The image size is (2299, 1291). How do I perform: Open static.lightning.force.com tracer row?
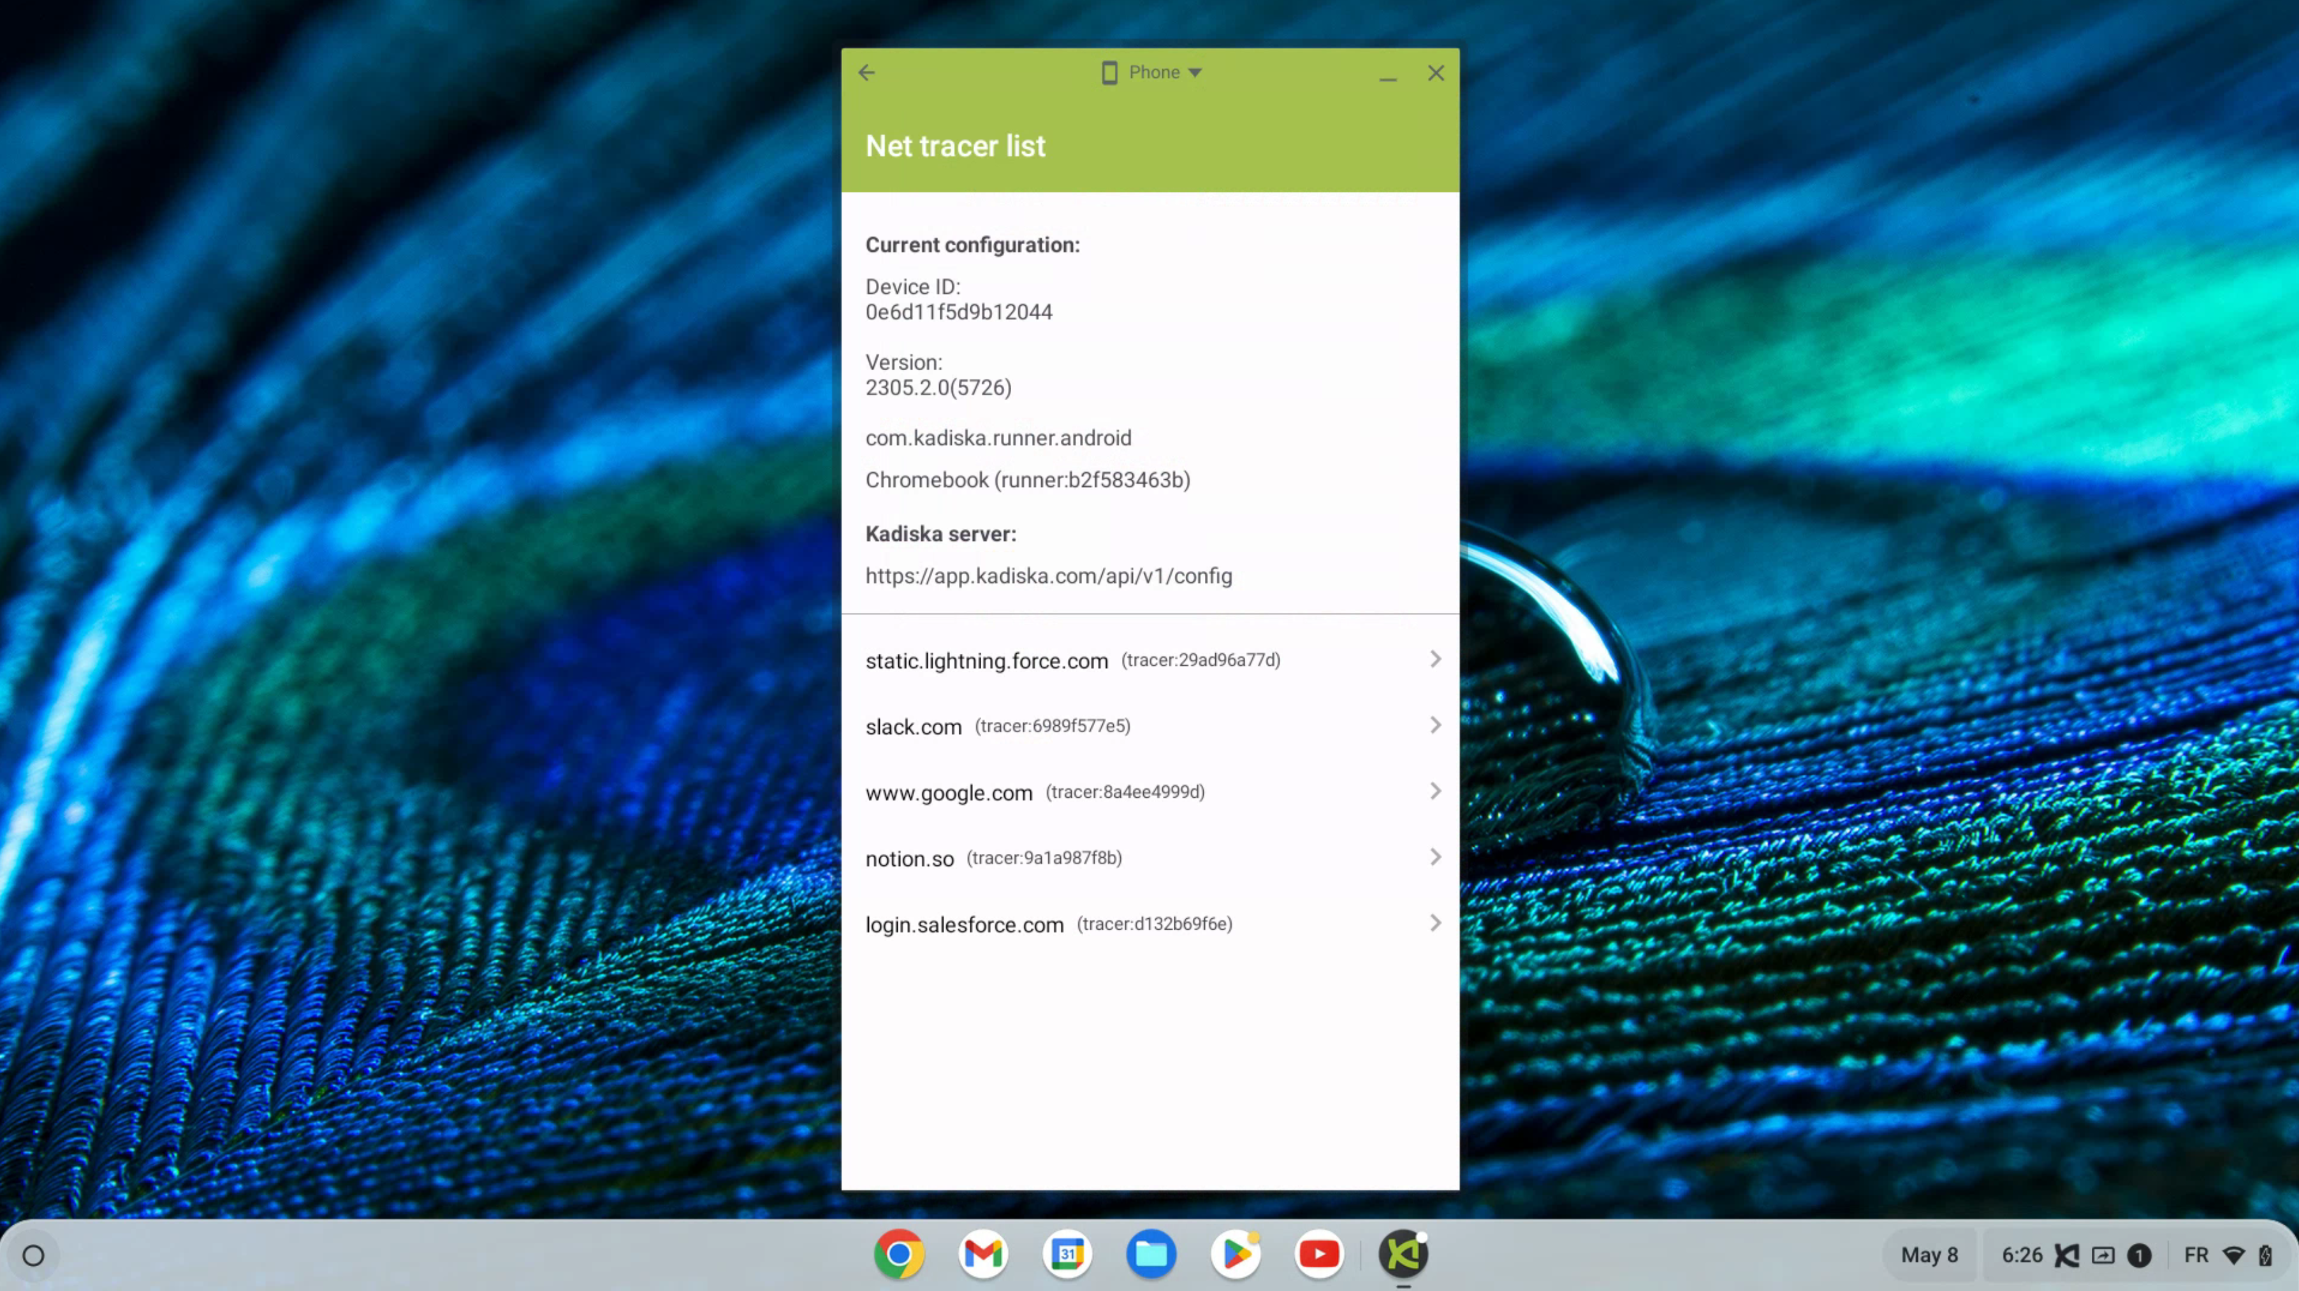click(x=1150, y=660)
